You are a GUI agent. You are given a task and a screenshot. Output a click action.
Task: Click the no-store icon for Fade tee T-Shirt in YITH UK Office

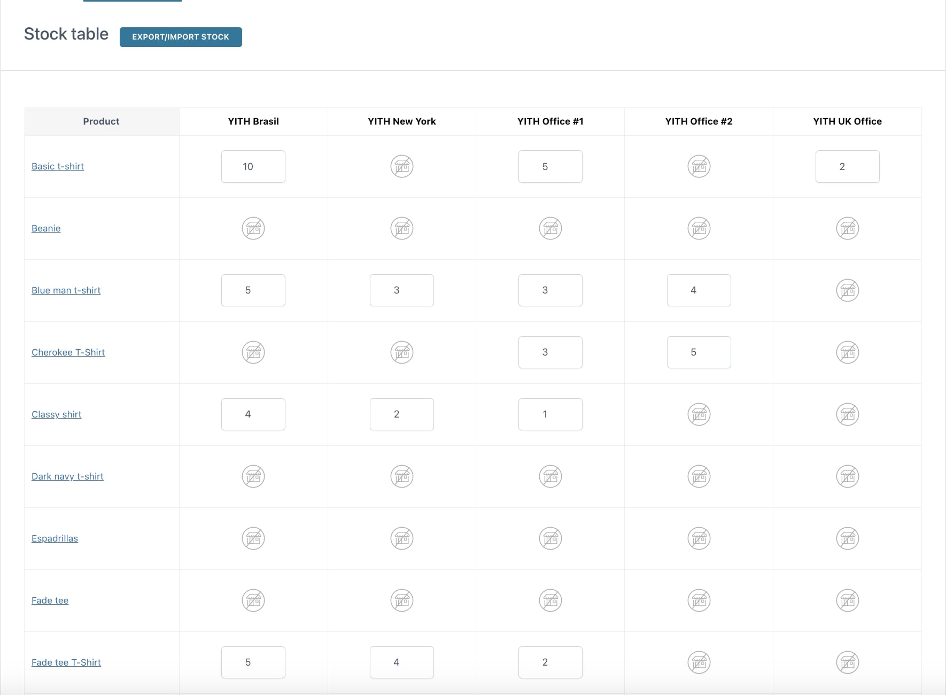click(848, 662)
